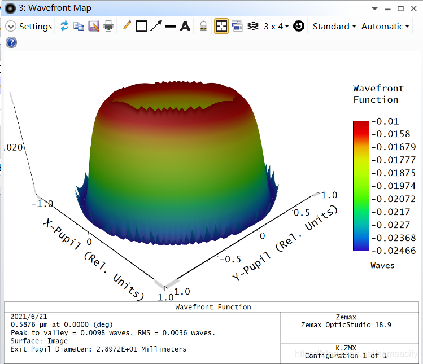423x364 pixels.
Task: Expand the Settings chevron button
Action: pyautogui.click(x=11, y=27)
